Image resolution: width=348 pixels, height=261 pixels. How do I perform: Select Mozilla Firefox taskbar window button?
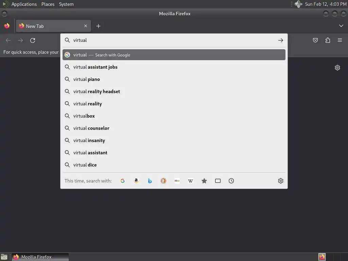(40, 257)
